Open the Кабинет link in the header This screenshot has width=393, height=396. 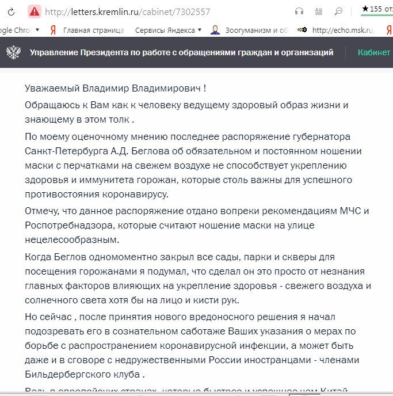click(x=374, y=52)
